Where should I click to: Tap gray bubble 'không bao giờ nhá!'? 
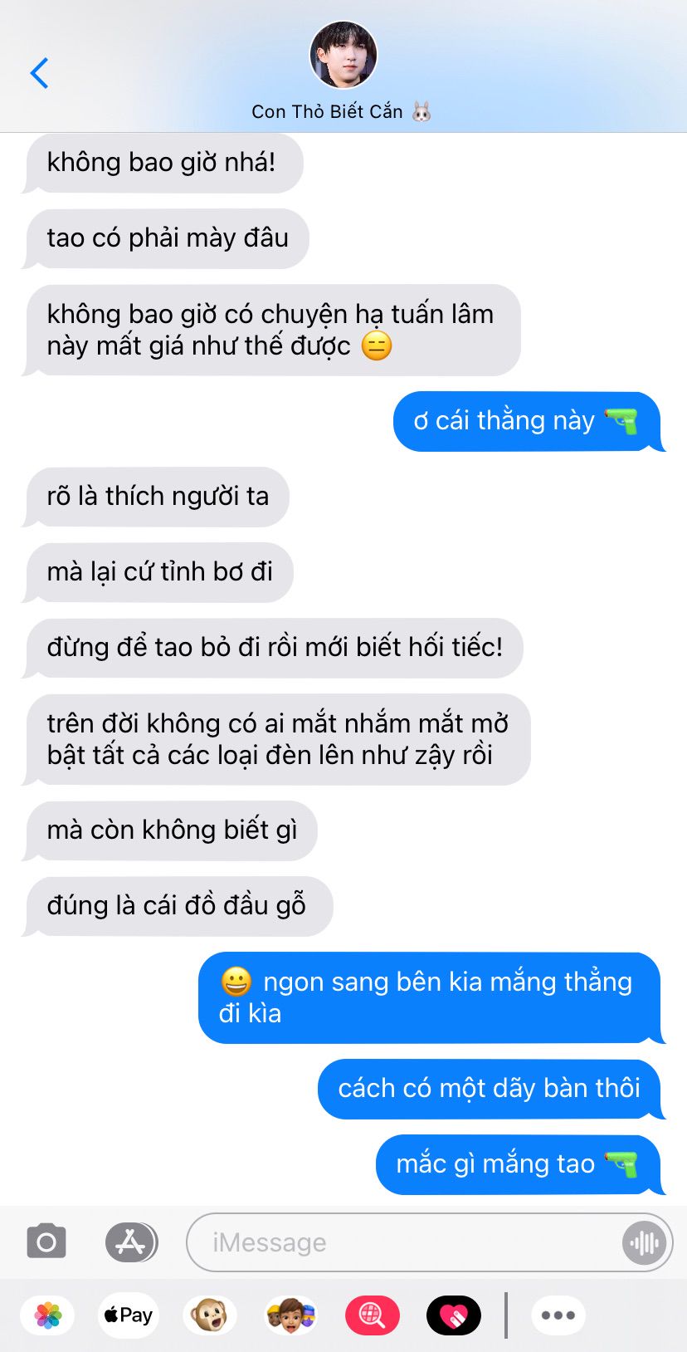tap(162, 163)
